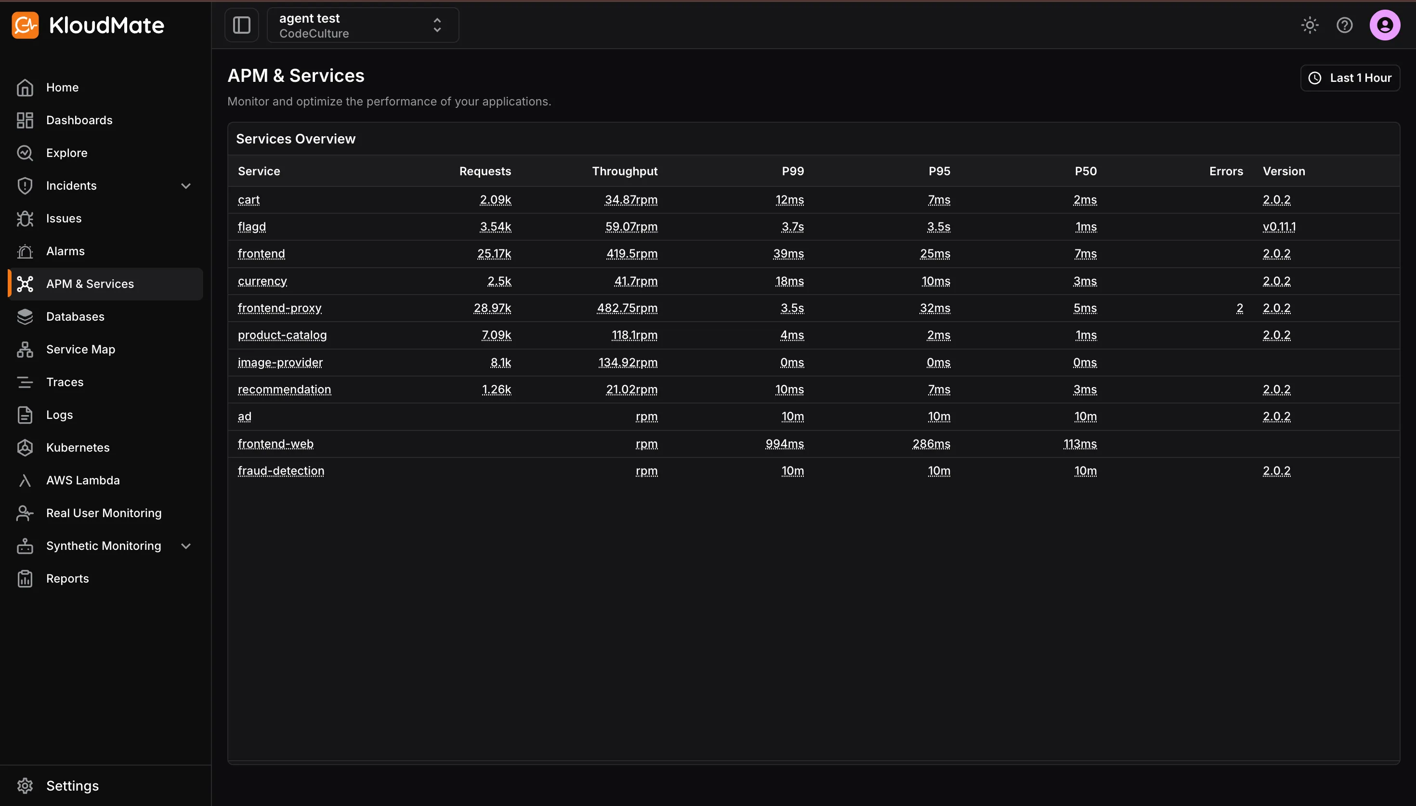Open the image-provider service link
Viewport: 1416px width, 806px height.
click(x=280, y=363)
